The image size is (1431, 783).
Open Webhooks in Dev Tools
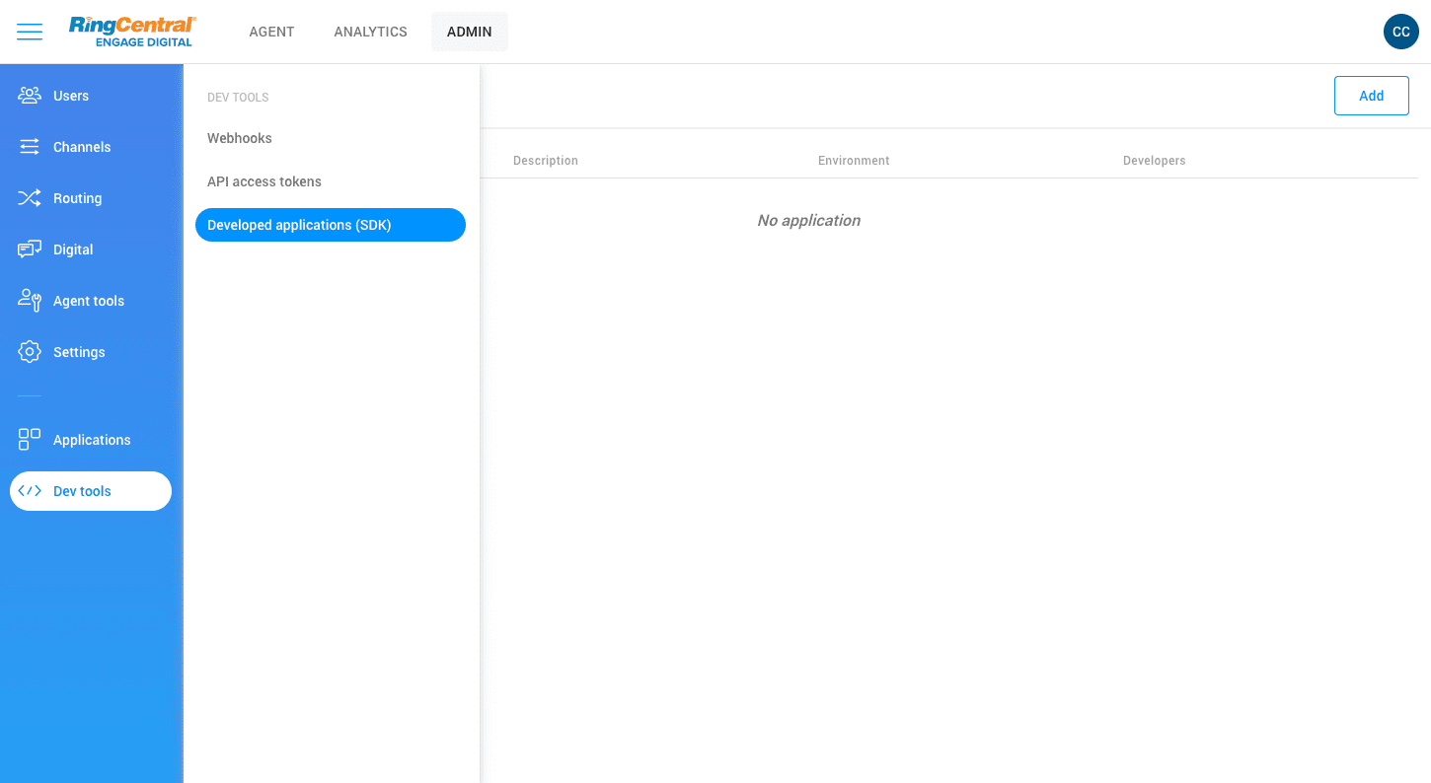coord(240,138)
